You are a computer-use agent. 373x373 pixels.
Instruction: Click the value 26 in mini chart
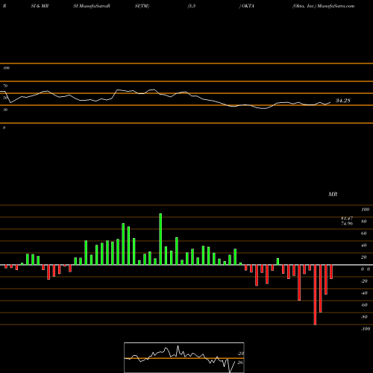240,363
